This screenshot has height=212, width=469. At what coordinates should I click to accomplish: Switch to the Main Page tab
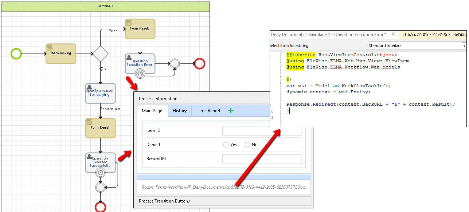click(x=152, y=111)
